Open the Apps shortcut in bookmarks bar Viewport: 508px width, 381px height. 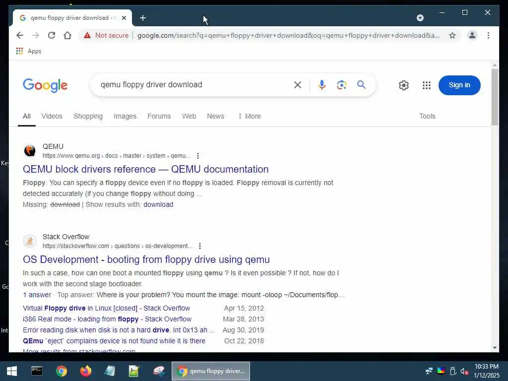tap(29, 51)
